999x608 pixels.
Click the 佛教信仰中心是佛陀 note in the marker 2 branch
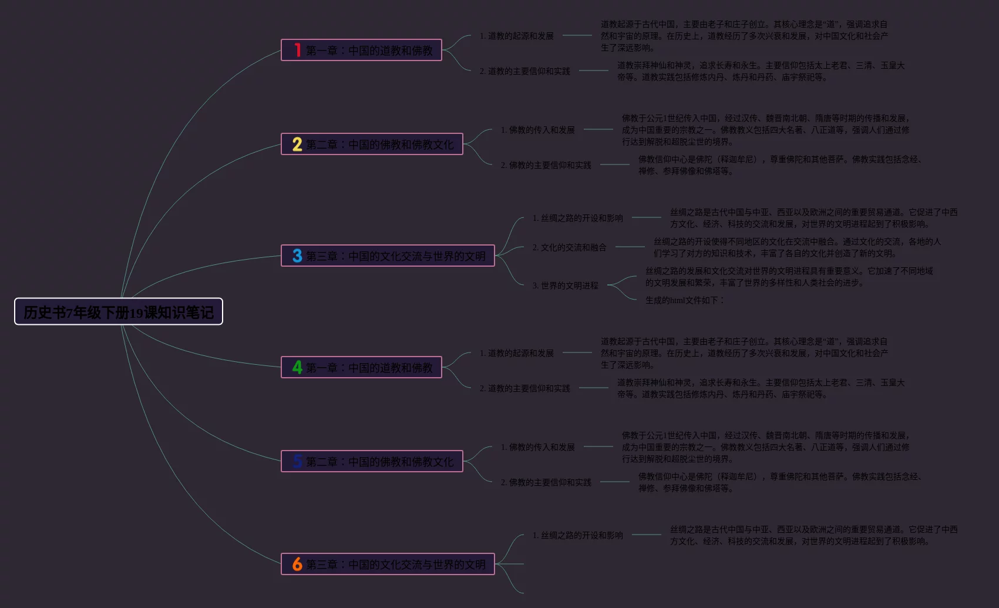pyautogui.click(x=781, y=165)
